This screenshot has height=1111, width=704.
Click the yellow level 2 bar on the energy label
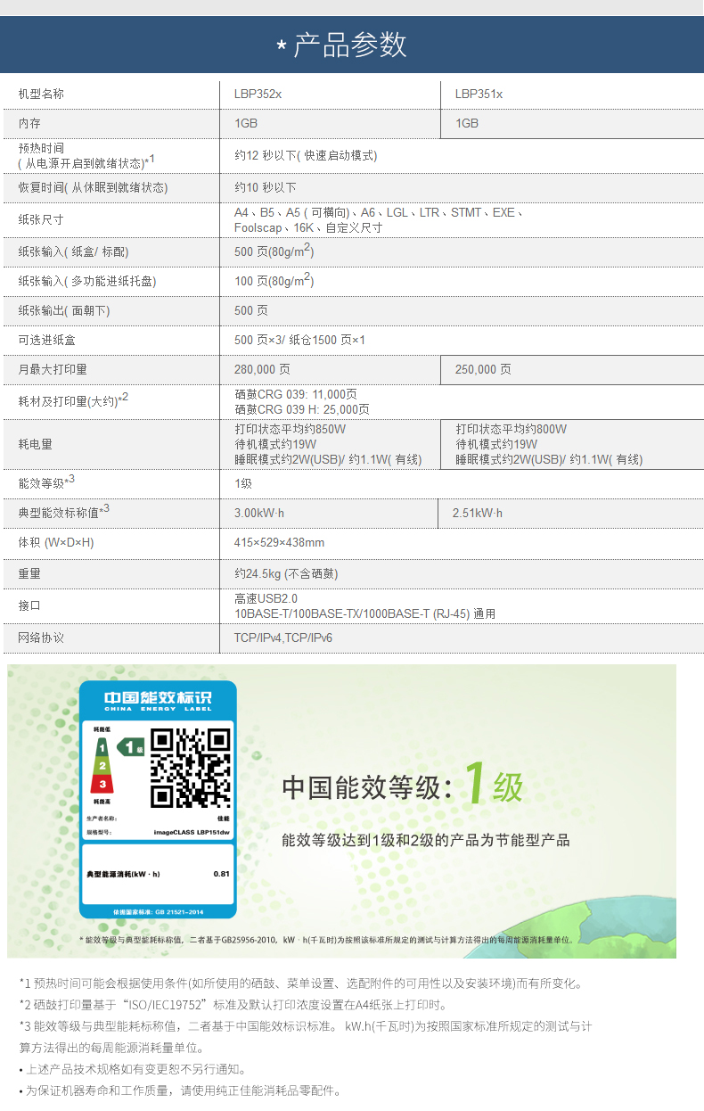103,766
